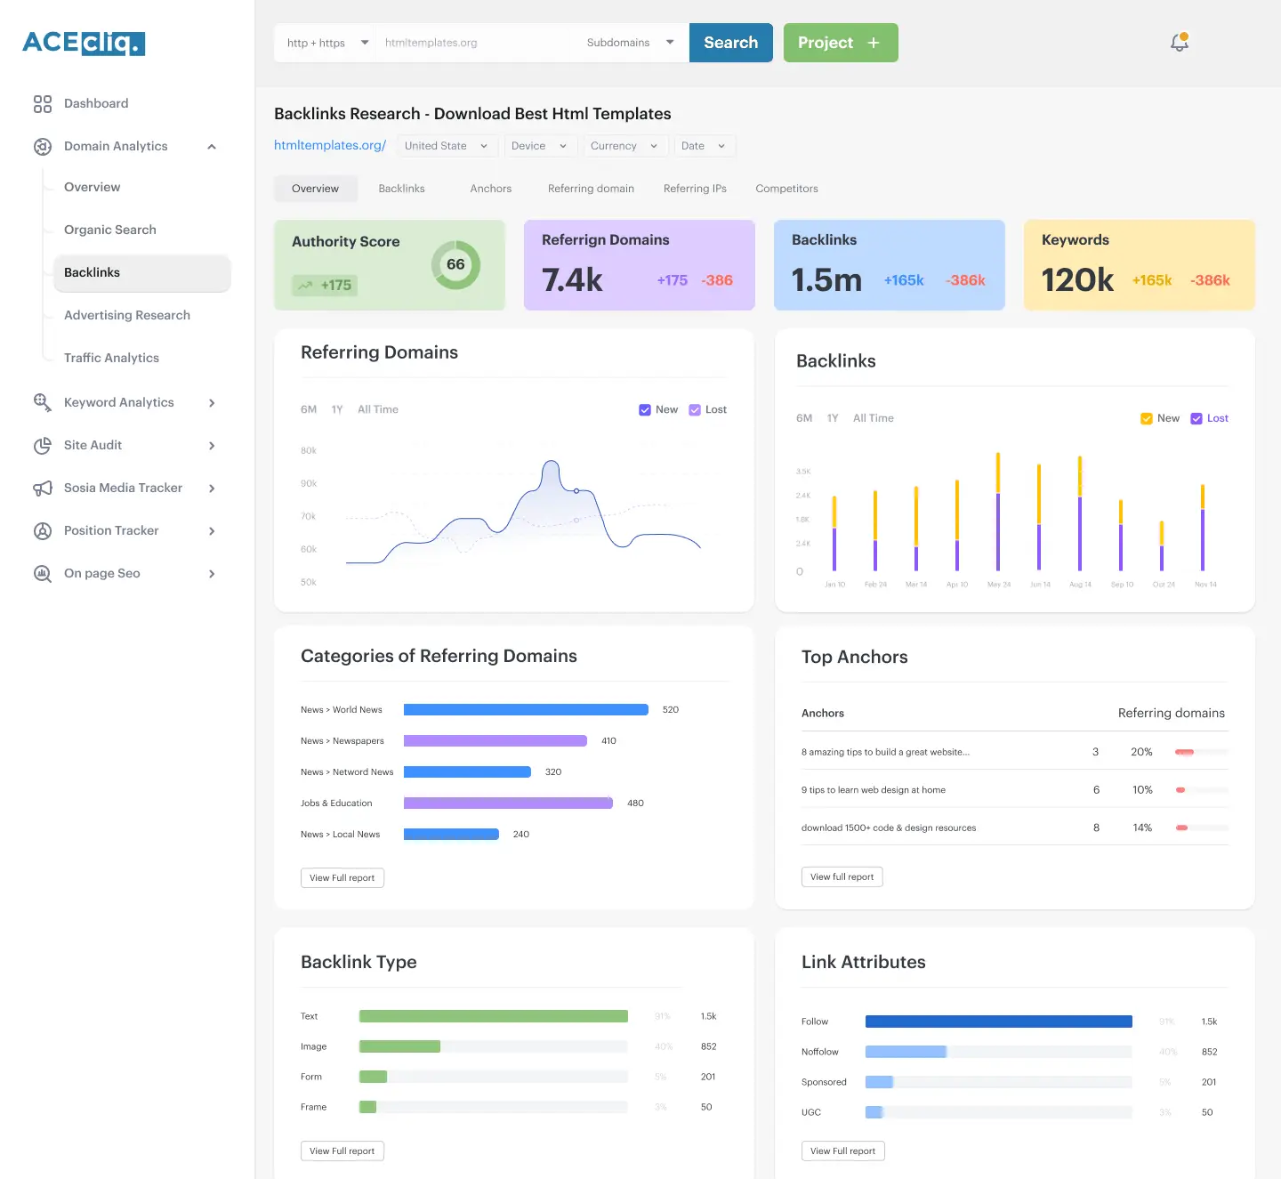The width and height of the screenshot is (1281, 1179).
Task: Click the blue Search button
Action: click(x=731, y=43)
